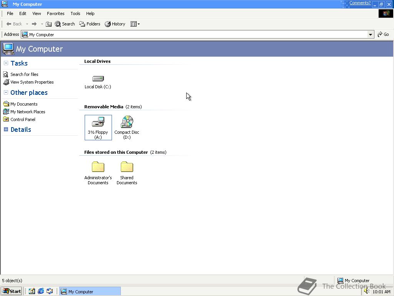Click the Forward arrow toolbar button
394x296 pixels.
(x=34, y=24)
